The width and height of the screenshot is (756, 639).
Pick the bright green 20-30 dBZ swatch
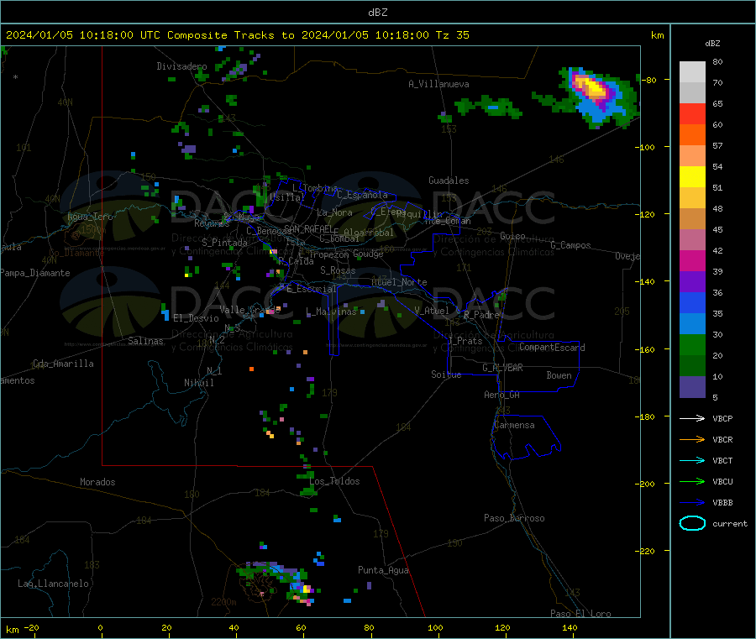[x=692, y=344]
